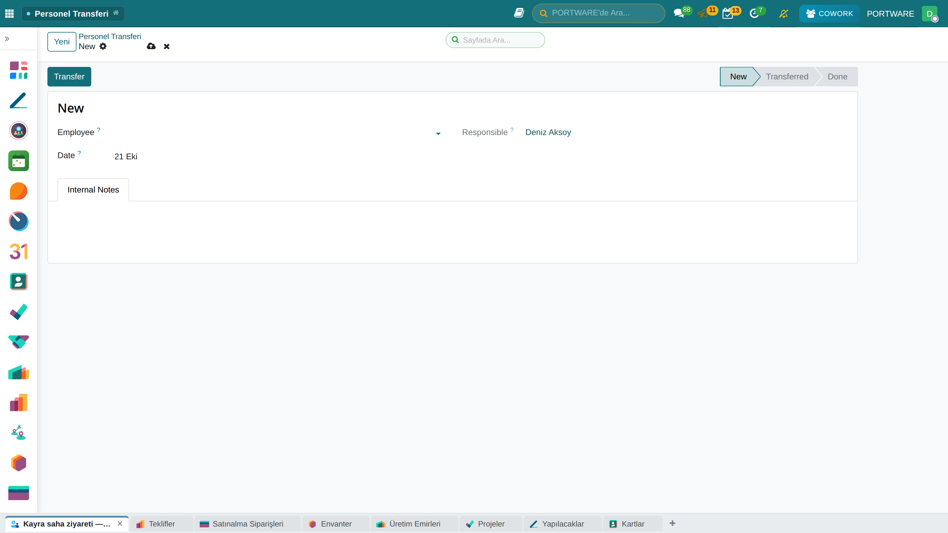Set status to Transferred in the status bar
Image resolution: width=948 pixels, height=533 pixels.
tap(787, 76)
